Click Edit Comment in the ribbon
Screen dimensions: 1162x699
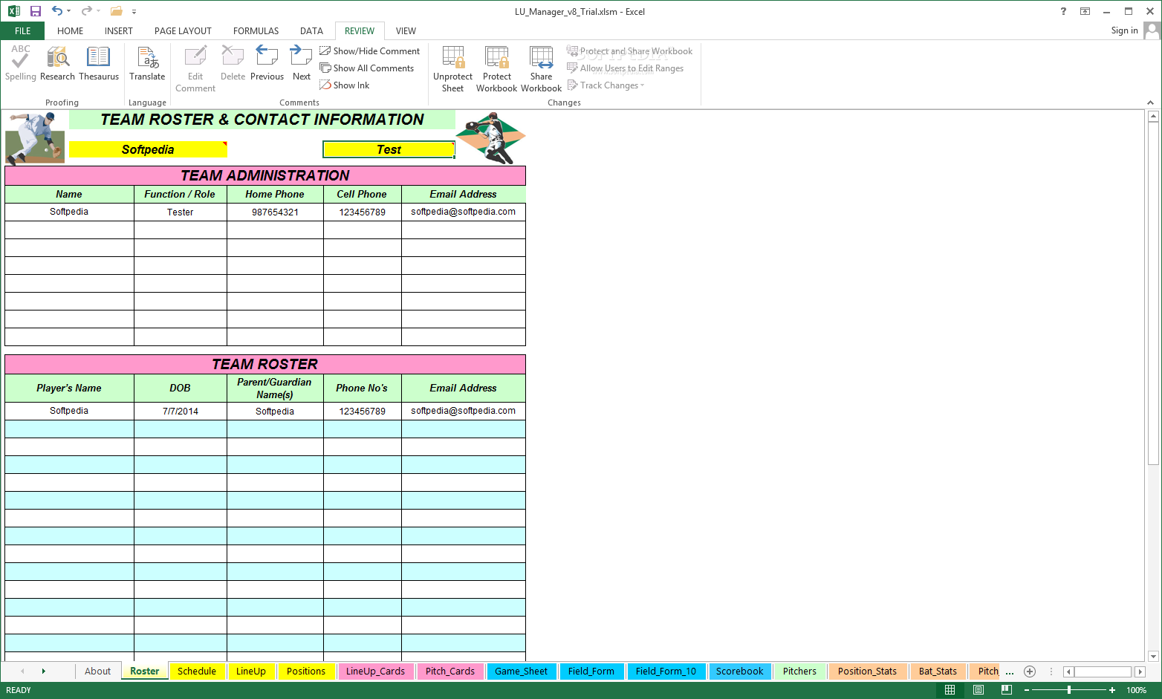pyautogui.click(x=195, y=68)
